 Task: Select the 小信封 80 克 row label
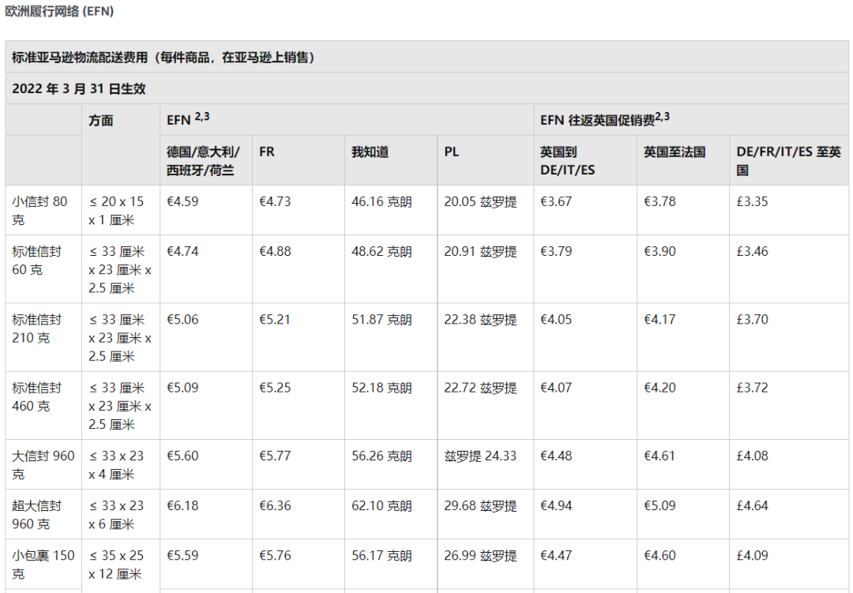pyautogui.click(x=40, y=210)
